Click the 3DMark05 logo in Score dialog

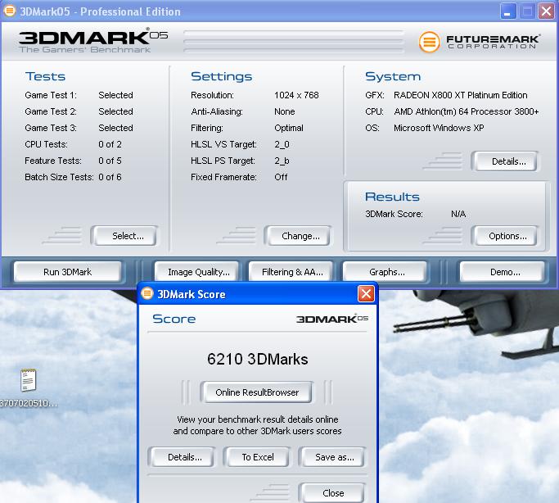coord(332,319)
